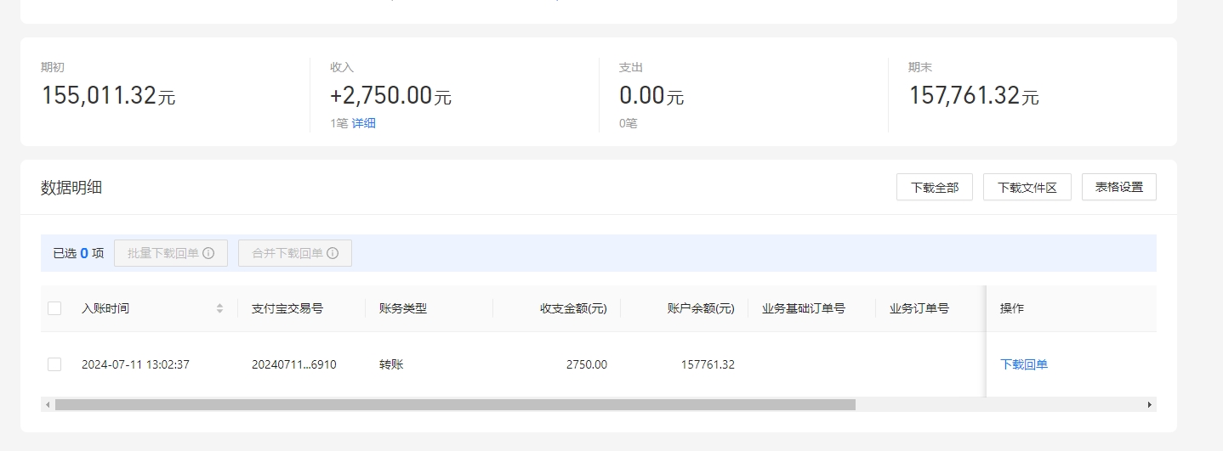Click the date cell 2024-07-11 13:02:37
The image size is (1223, 451).
click(x=135, y=364)
